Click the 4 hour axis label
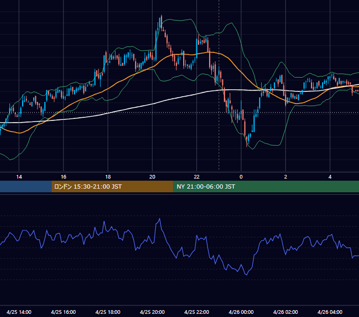 (330, 177)
